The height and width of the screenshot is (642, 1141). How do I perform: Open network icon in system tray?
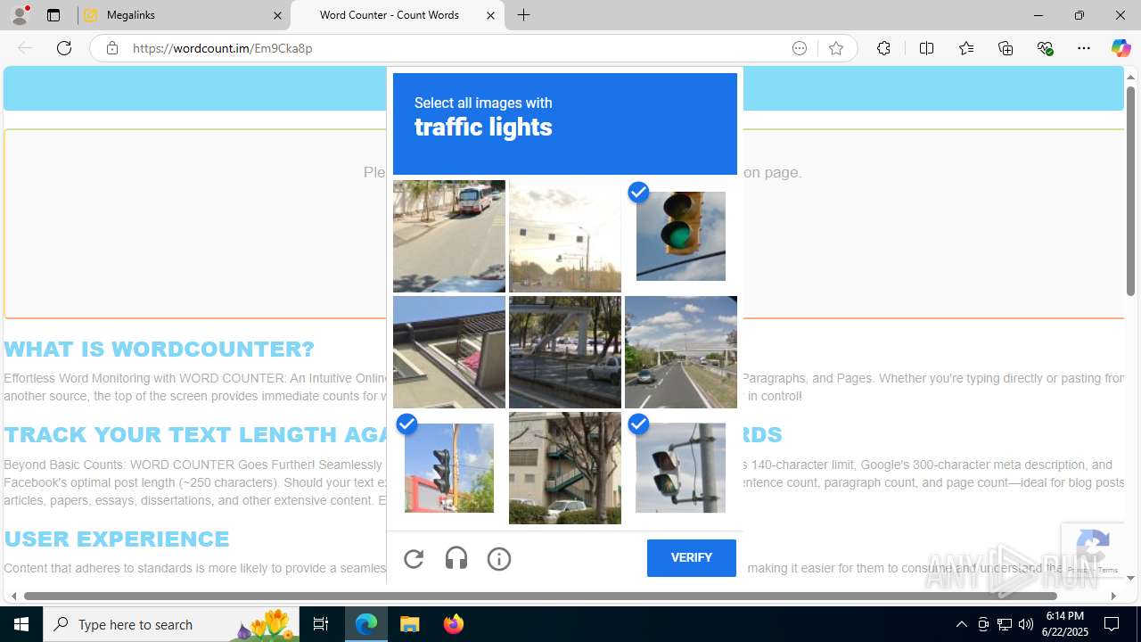1004,624
